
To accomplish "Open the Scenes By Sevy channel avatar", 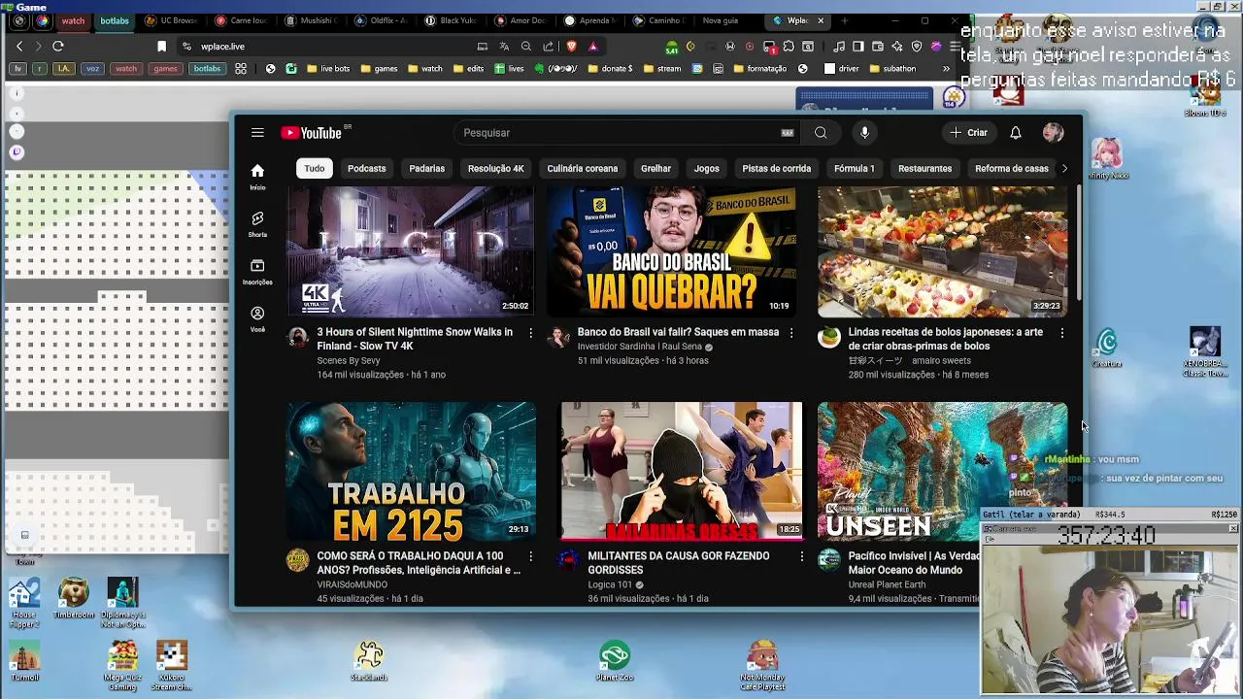I will (298, 338).
